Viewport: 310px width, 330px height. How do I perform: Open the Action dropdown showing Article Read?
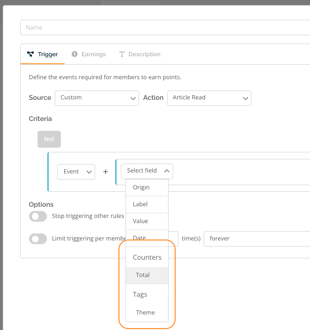pos(209,98)
